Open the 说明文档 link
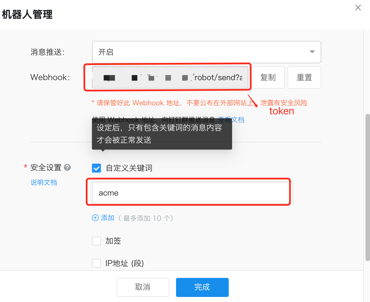 (44, 182)
